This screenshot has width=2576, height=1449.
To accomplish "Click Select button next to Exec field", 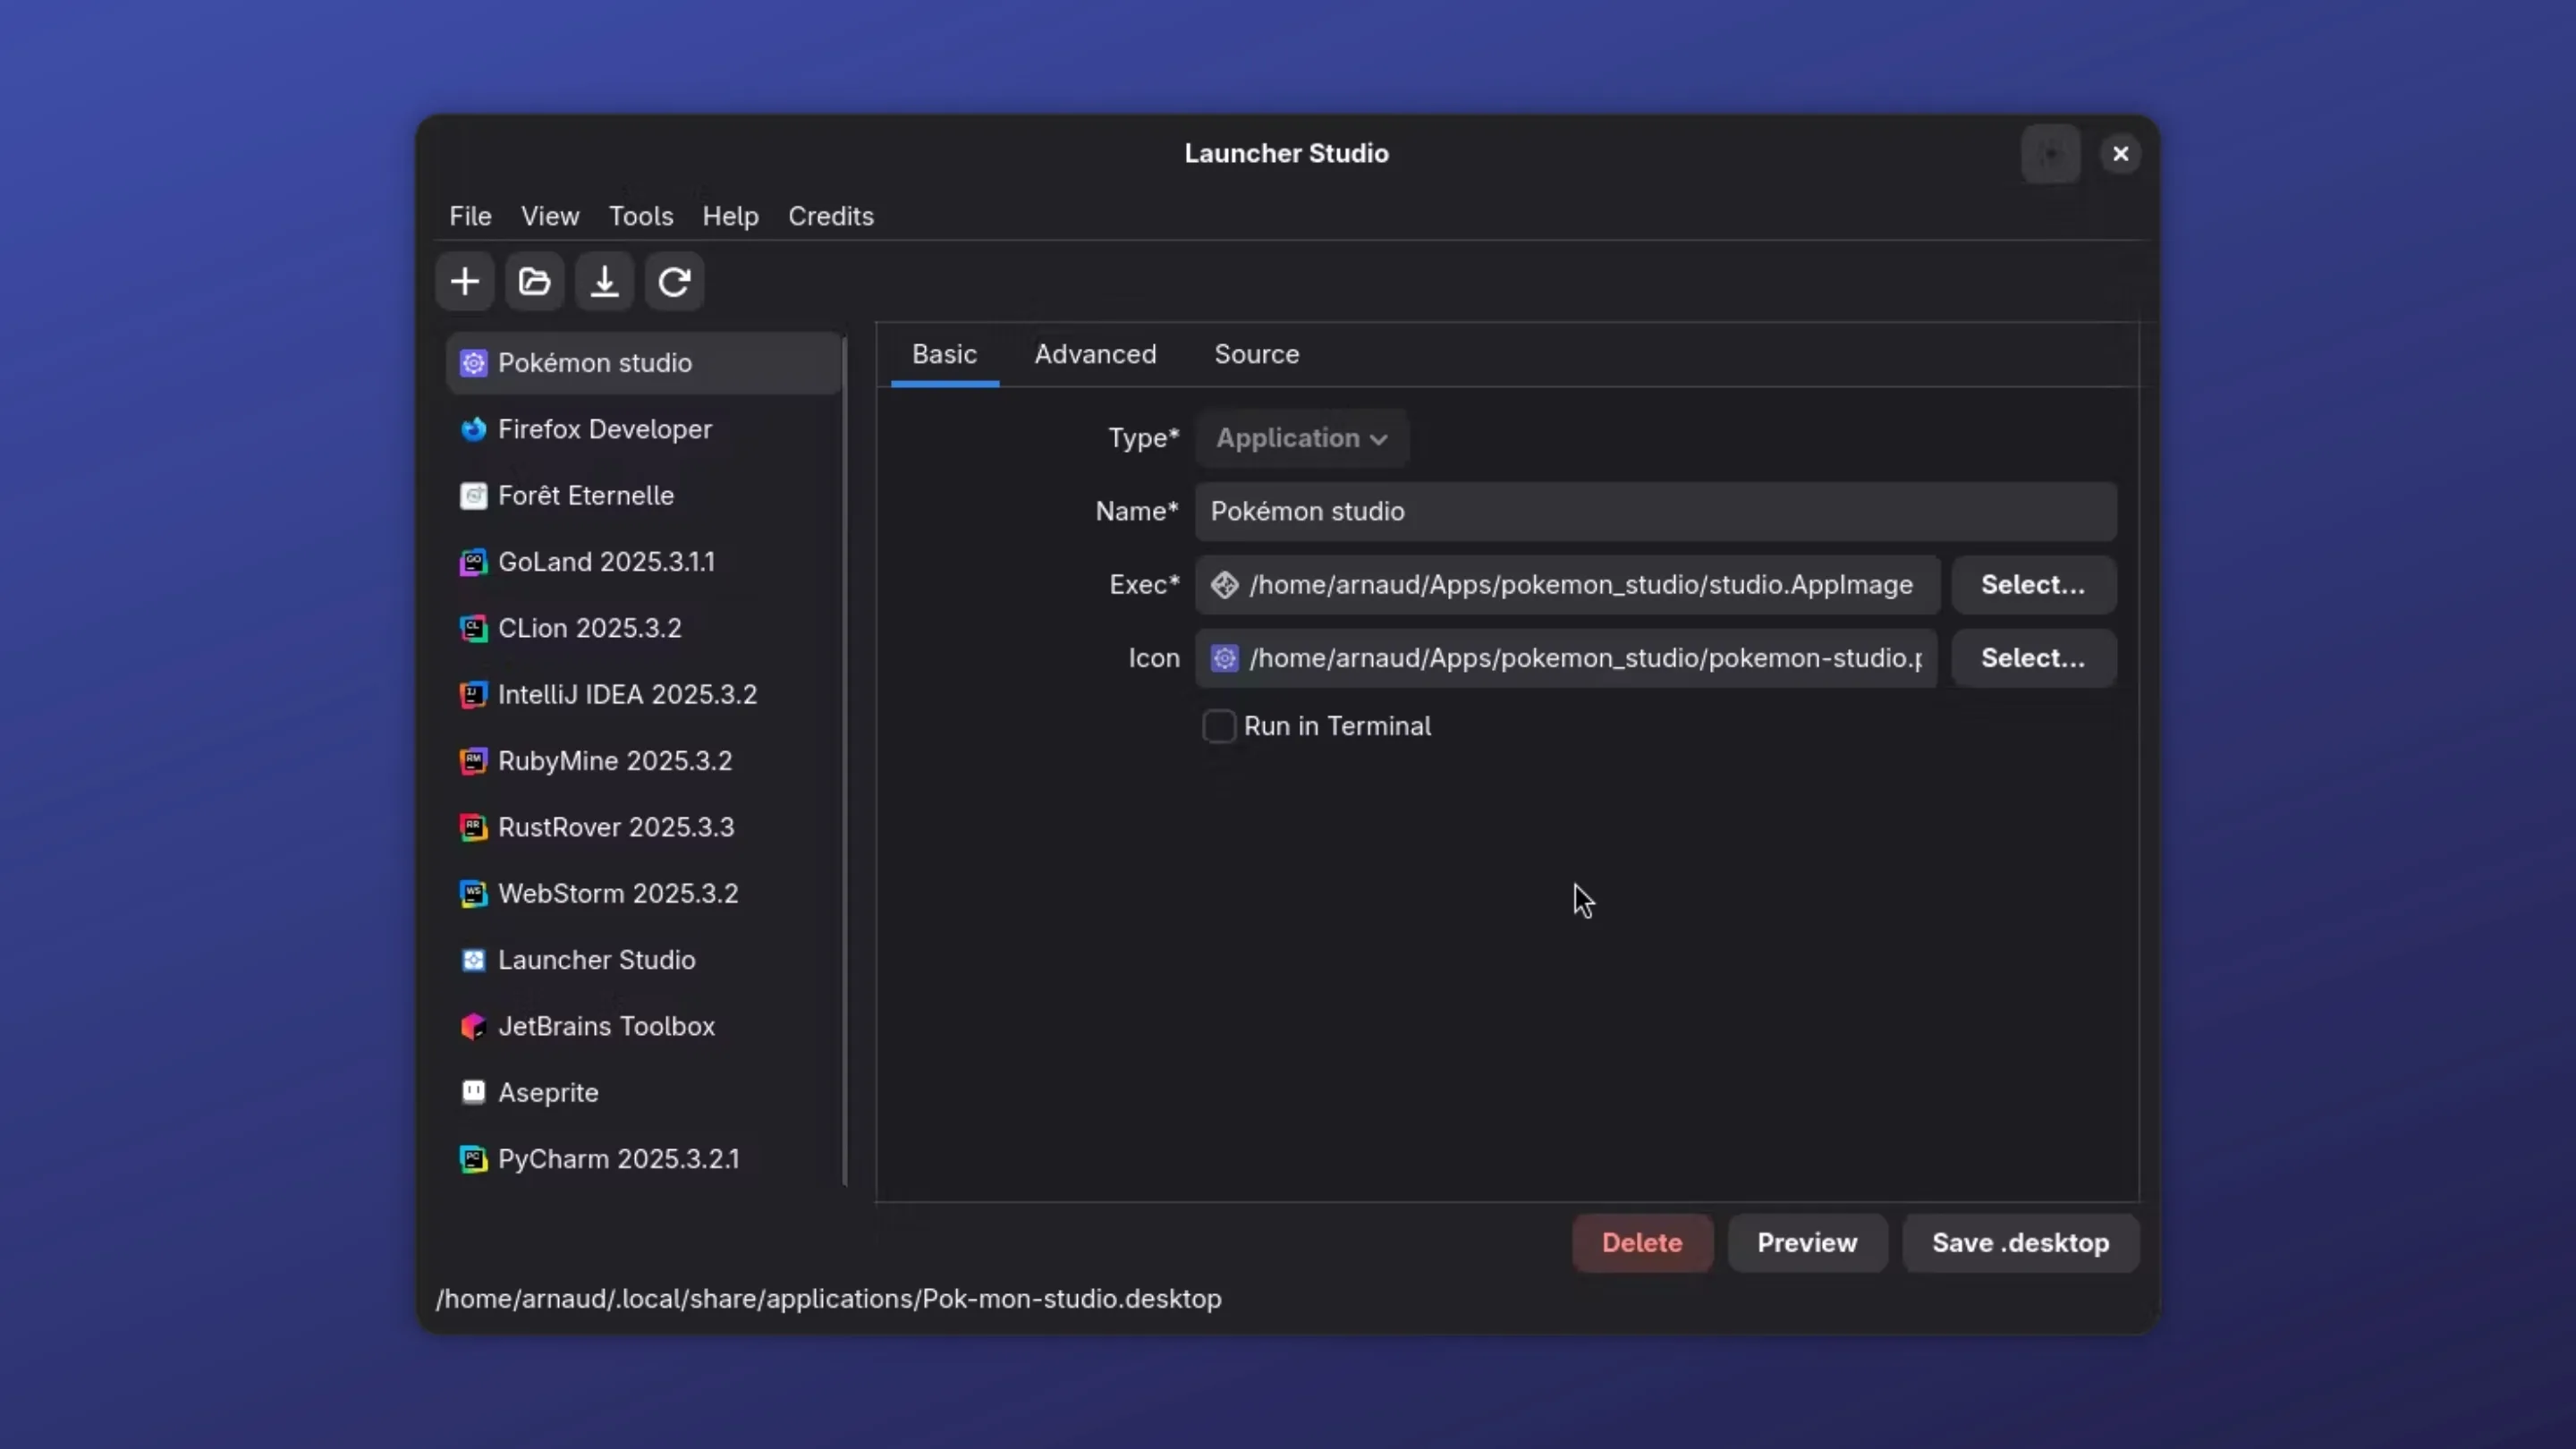I will tap(2032, 585).
